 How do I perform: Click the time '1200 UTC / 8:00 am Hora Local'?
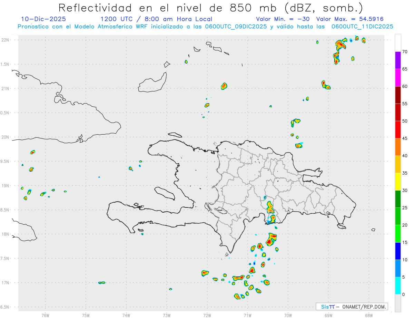156,19
